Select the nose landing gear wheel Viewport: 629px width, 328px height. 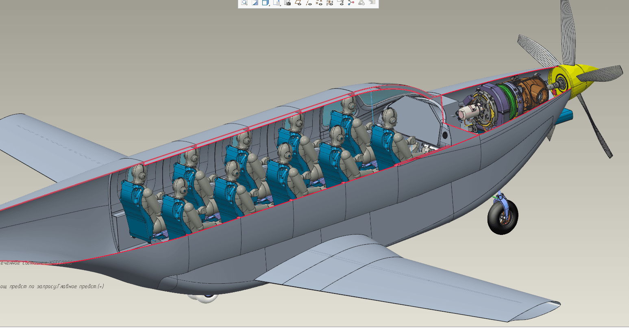coord(503,217)
